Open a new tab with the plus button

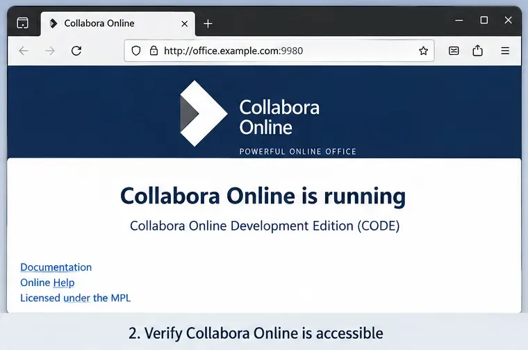208,24
